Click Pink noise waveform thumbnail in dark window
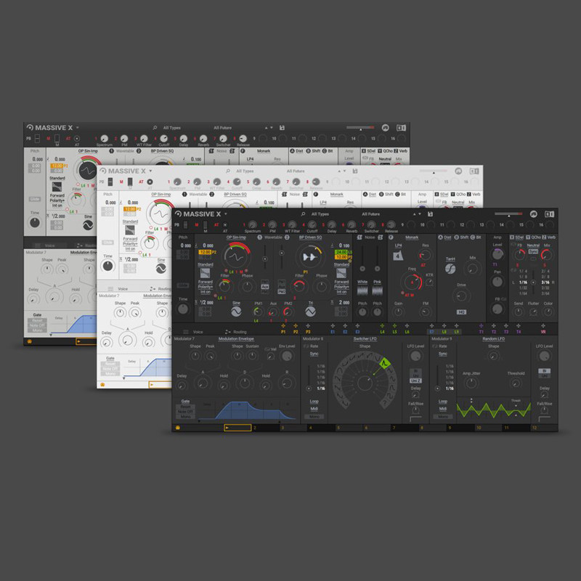The width and height of the screenshot is (581, 581). (377, 290)
